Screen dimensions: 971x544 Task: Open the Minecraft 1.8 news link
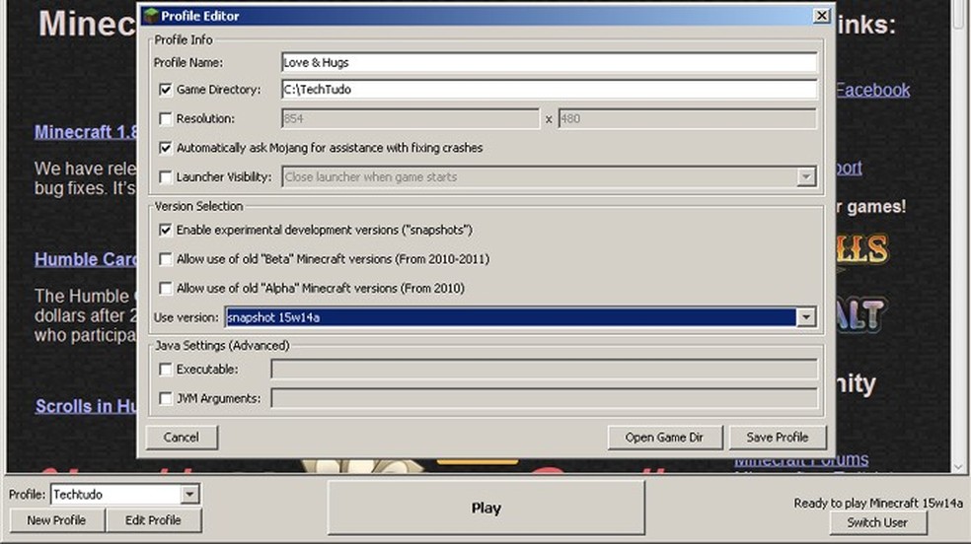86,132
